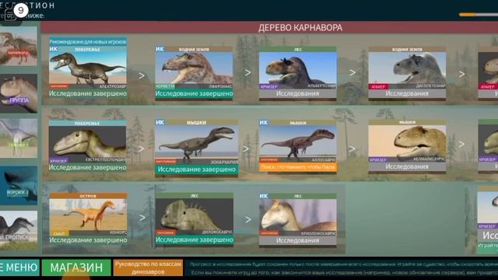Select the Альбертозавр dinosaur image
This screenshot has width=498, height=280.
[297, 68]
